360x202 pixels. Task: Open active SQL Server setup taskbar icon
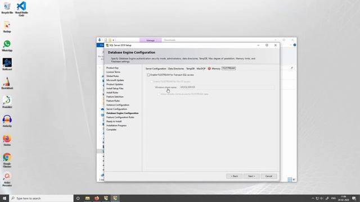tap(115, 198)
